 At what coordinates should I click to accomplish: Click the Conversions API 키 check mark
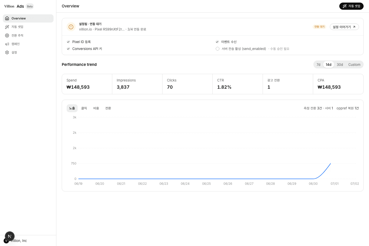[68, 49]
